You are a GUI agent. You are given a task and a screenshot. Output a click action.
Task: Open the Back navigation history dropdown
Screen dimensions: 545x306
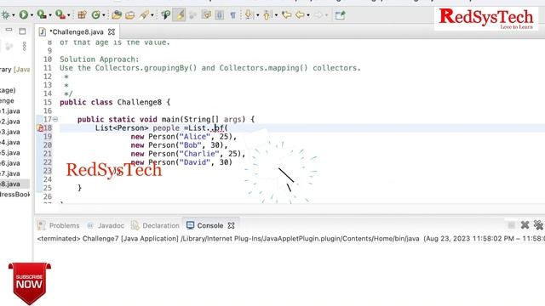coord(308,15)
